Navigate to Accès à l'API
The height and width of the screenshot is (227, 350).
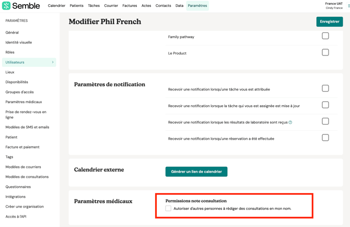coord(16,217)
